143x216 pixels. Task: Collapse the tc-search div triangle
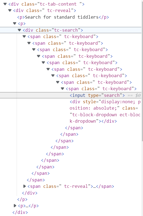click(x=19, y=30)
